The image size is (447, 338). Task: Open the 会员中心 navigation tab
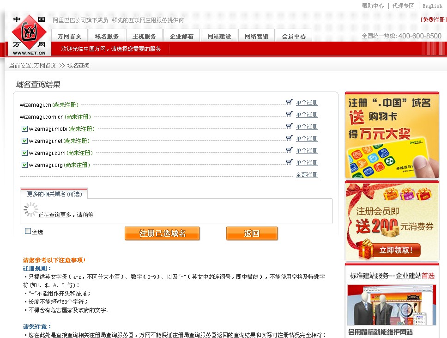coord(294,36)
